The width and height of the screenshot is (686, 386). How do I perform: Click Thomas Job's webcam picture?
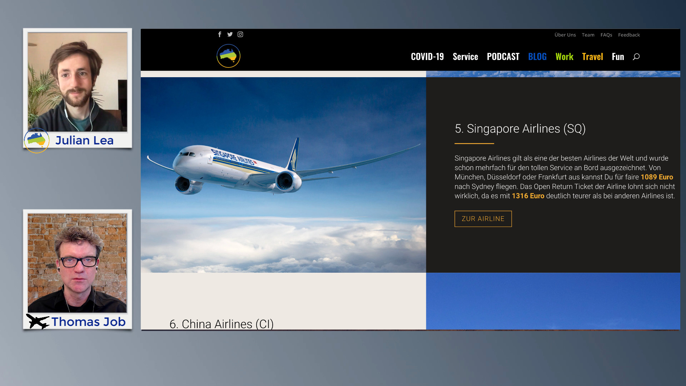(77, 263)
